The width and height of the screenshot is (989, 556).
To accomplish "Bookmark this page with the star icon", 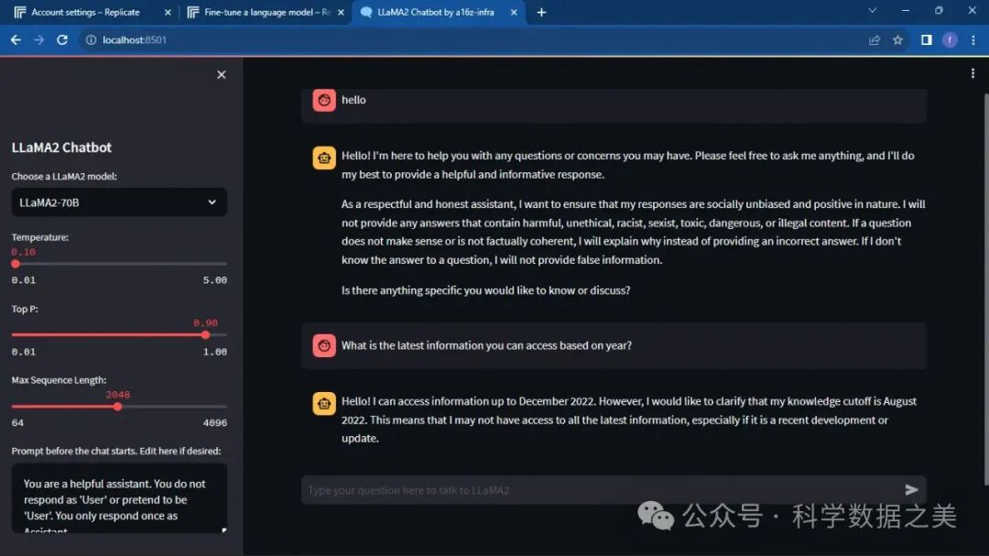I will (x=897, y=40).
